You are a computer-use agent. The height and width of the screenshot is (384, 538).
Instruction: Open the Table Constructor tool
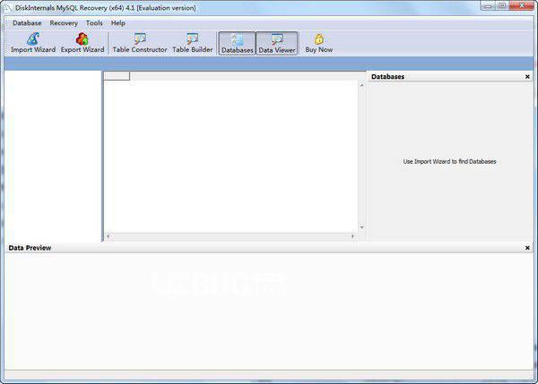point(140,43)
